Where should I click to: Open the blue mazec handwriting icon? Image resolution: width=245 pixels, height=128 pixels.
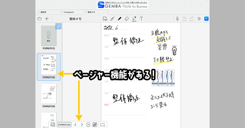(206, 19)
